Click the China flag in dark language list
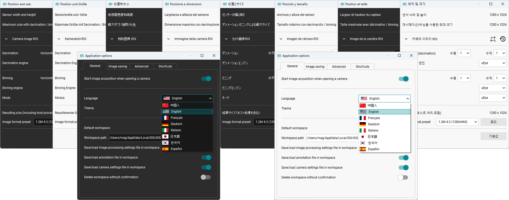This screenshot has height=200, width=509. [165, 105]
